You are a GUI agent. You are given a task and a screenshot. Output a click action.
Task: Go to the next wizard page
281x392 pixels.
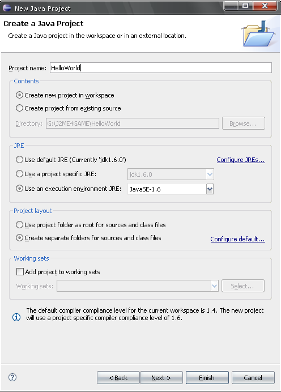point(161,377)
